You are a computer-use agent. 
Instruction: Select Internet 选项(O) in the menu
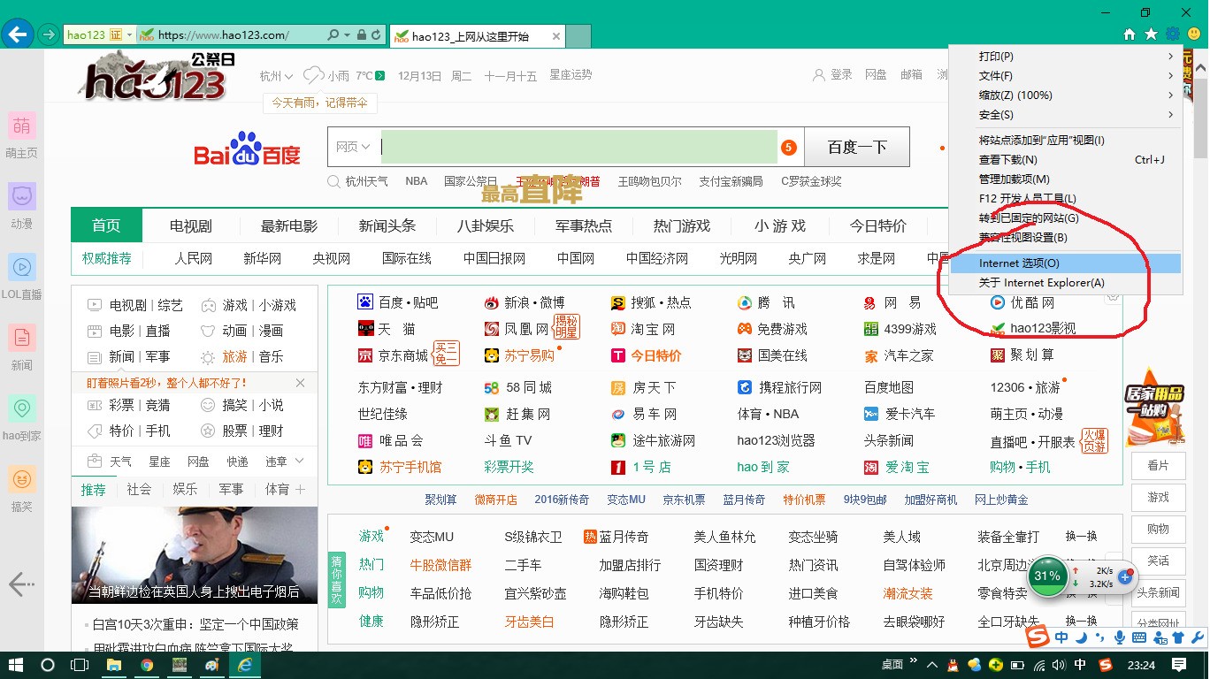point(1064,263)
